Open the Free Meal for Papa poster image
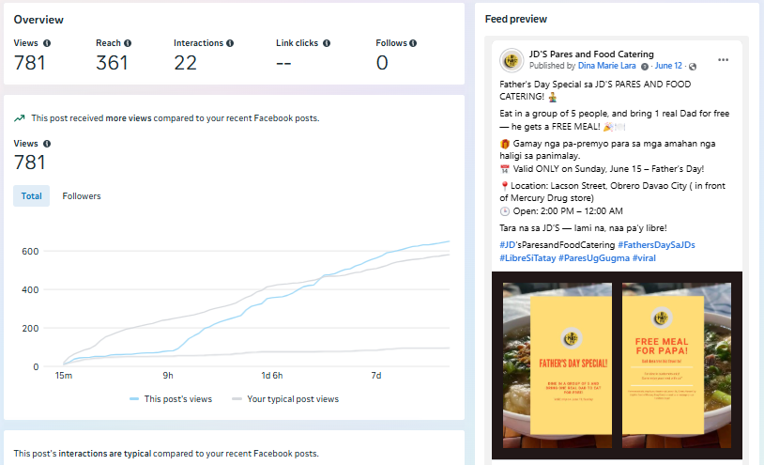The height and width of the screenshot is (465, 764). (x=677, y=365)
